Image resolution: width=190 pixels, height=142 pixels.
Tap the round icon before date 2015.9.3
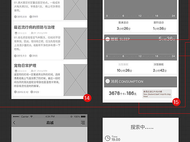(x=15, y=56)
